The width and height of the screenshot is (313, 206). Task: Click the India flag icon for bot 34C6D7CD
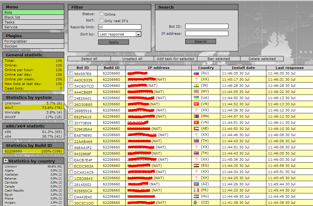[x=196, y=86]
